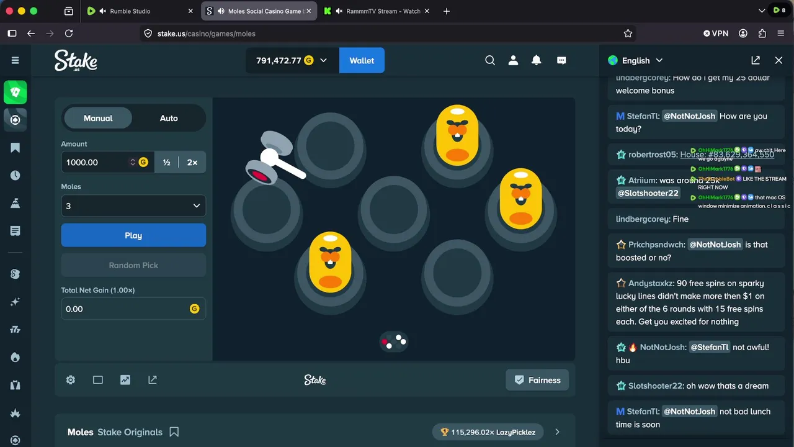Open Stake Originals provider link
Screen dimensions: 794x447
[x=130, y=432]
